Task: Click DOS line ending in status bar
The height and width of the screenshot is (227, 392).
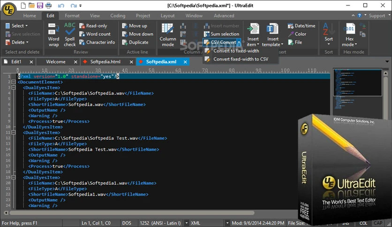Action: (127, 223)
